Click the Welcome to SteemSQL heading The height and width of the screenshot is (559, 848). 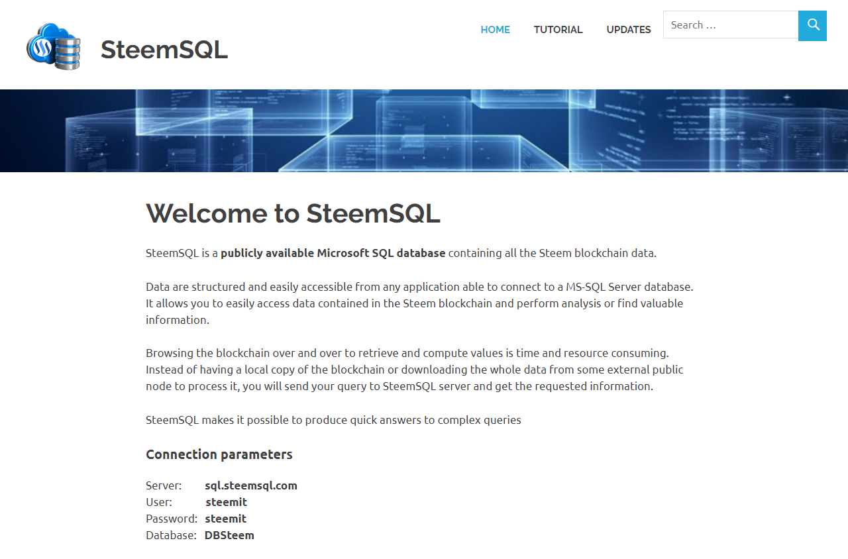[293, 213]
